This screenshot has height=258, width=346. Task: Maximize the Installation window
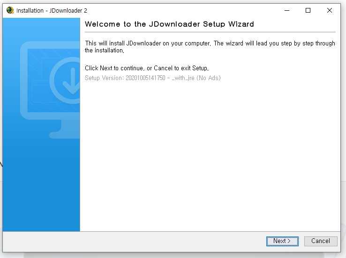(x=308, y=10)
